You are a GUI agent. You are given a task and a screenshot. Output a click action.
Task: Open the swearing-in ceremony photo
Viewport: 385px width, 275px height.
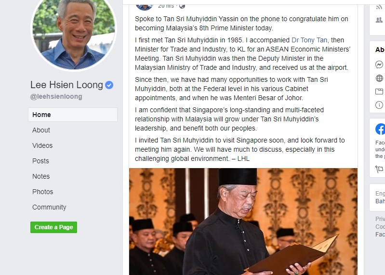coord(243,222)
